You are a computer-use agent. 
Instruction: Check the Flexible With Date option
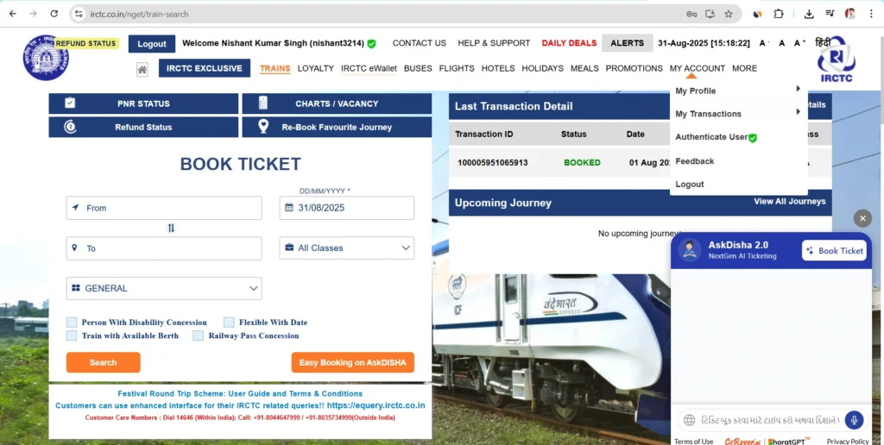(229, 323)
